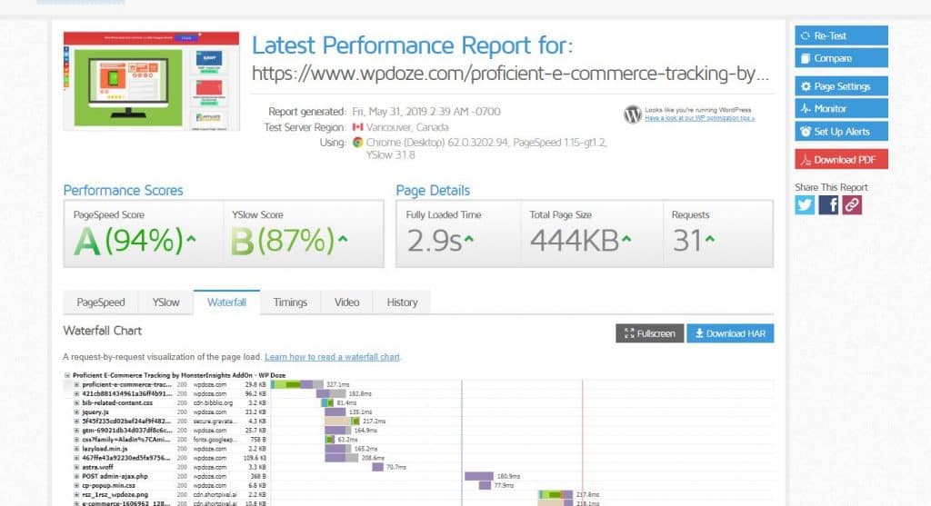Open the Compare option
Screen dimensions: 931x506
pos(841,58)
